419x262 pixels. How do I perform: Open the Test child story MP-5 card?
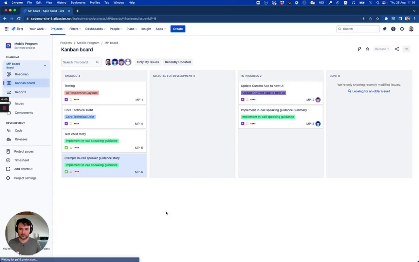[x=104, y=141]
